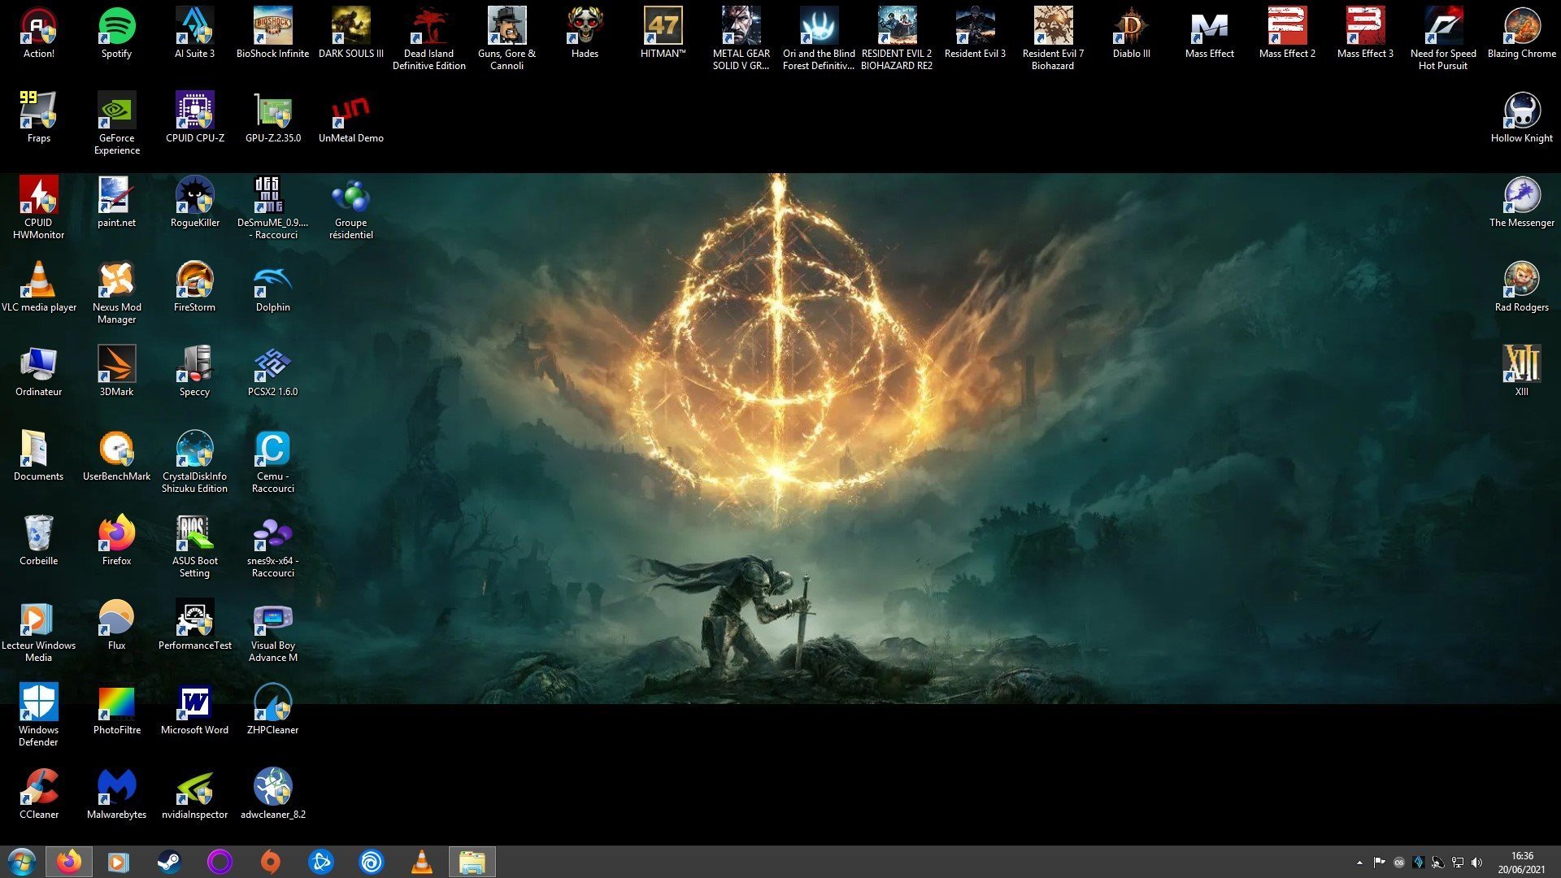Screen dimensions: 1561x878
Task: Open the Corbeille recycle bin
Action: tap(38, 540)
